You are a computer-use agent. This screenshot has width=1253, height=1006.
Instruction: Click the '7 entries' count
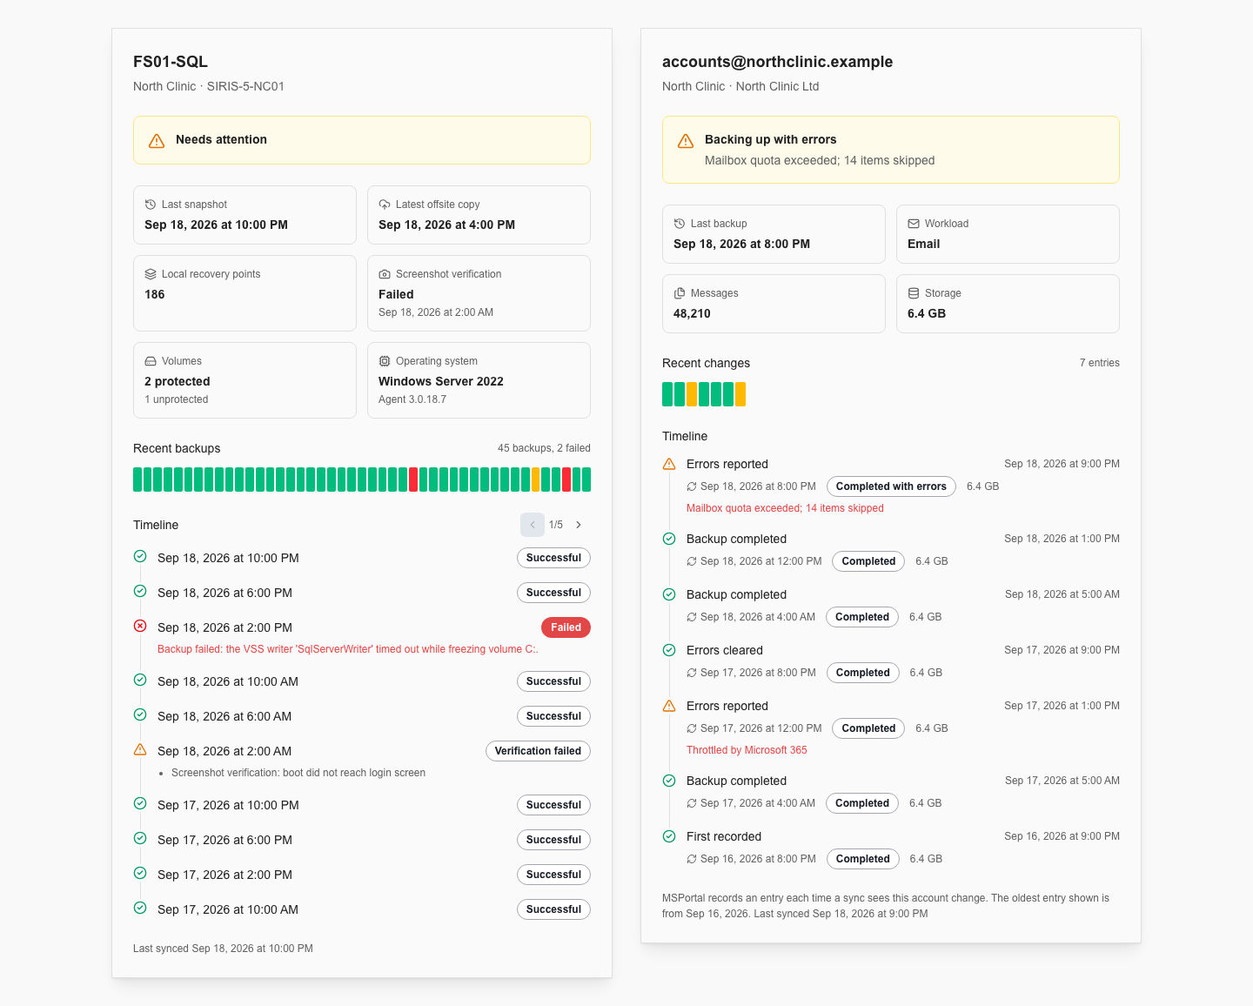(1100, 363)
